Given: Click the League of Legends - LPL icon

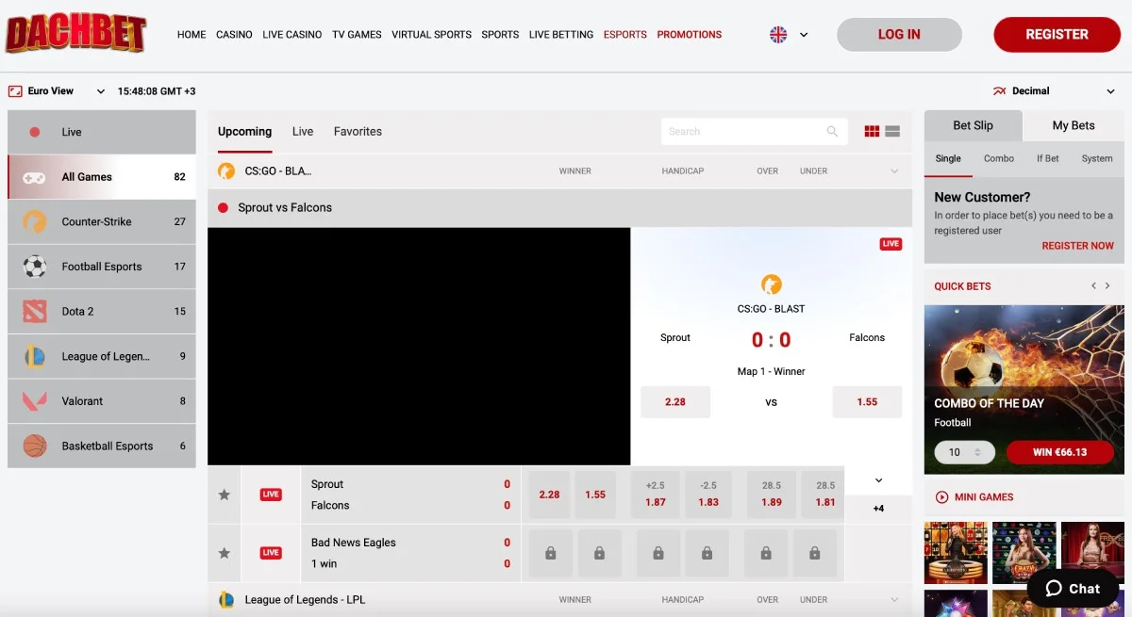Looking at the screenshot, I should pyautogui.click(x=226, y=599).
